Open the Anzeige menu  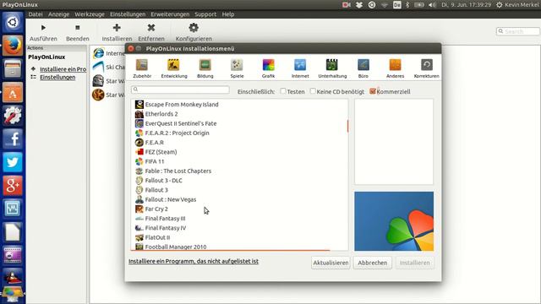tap(58, 14)
